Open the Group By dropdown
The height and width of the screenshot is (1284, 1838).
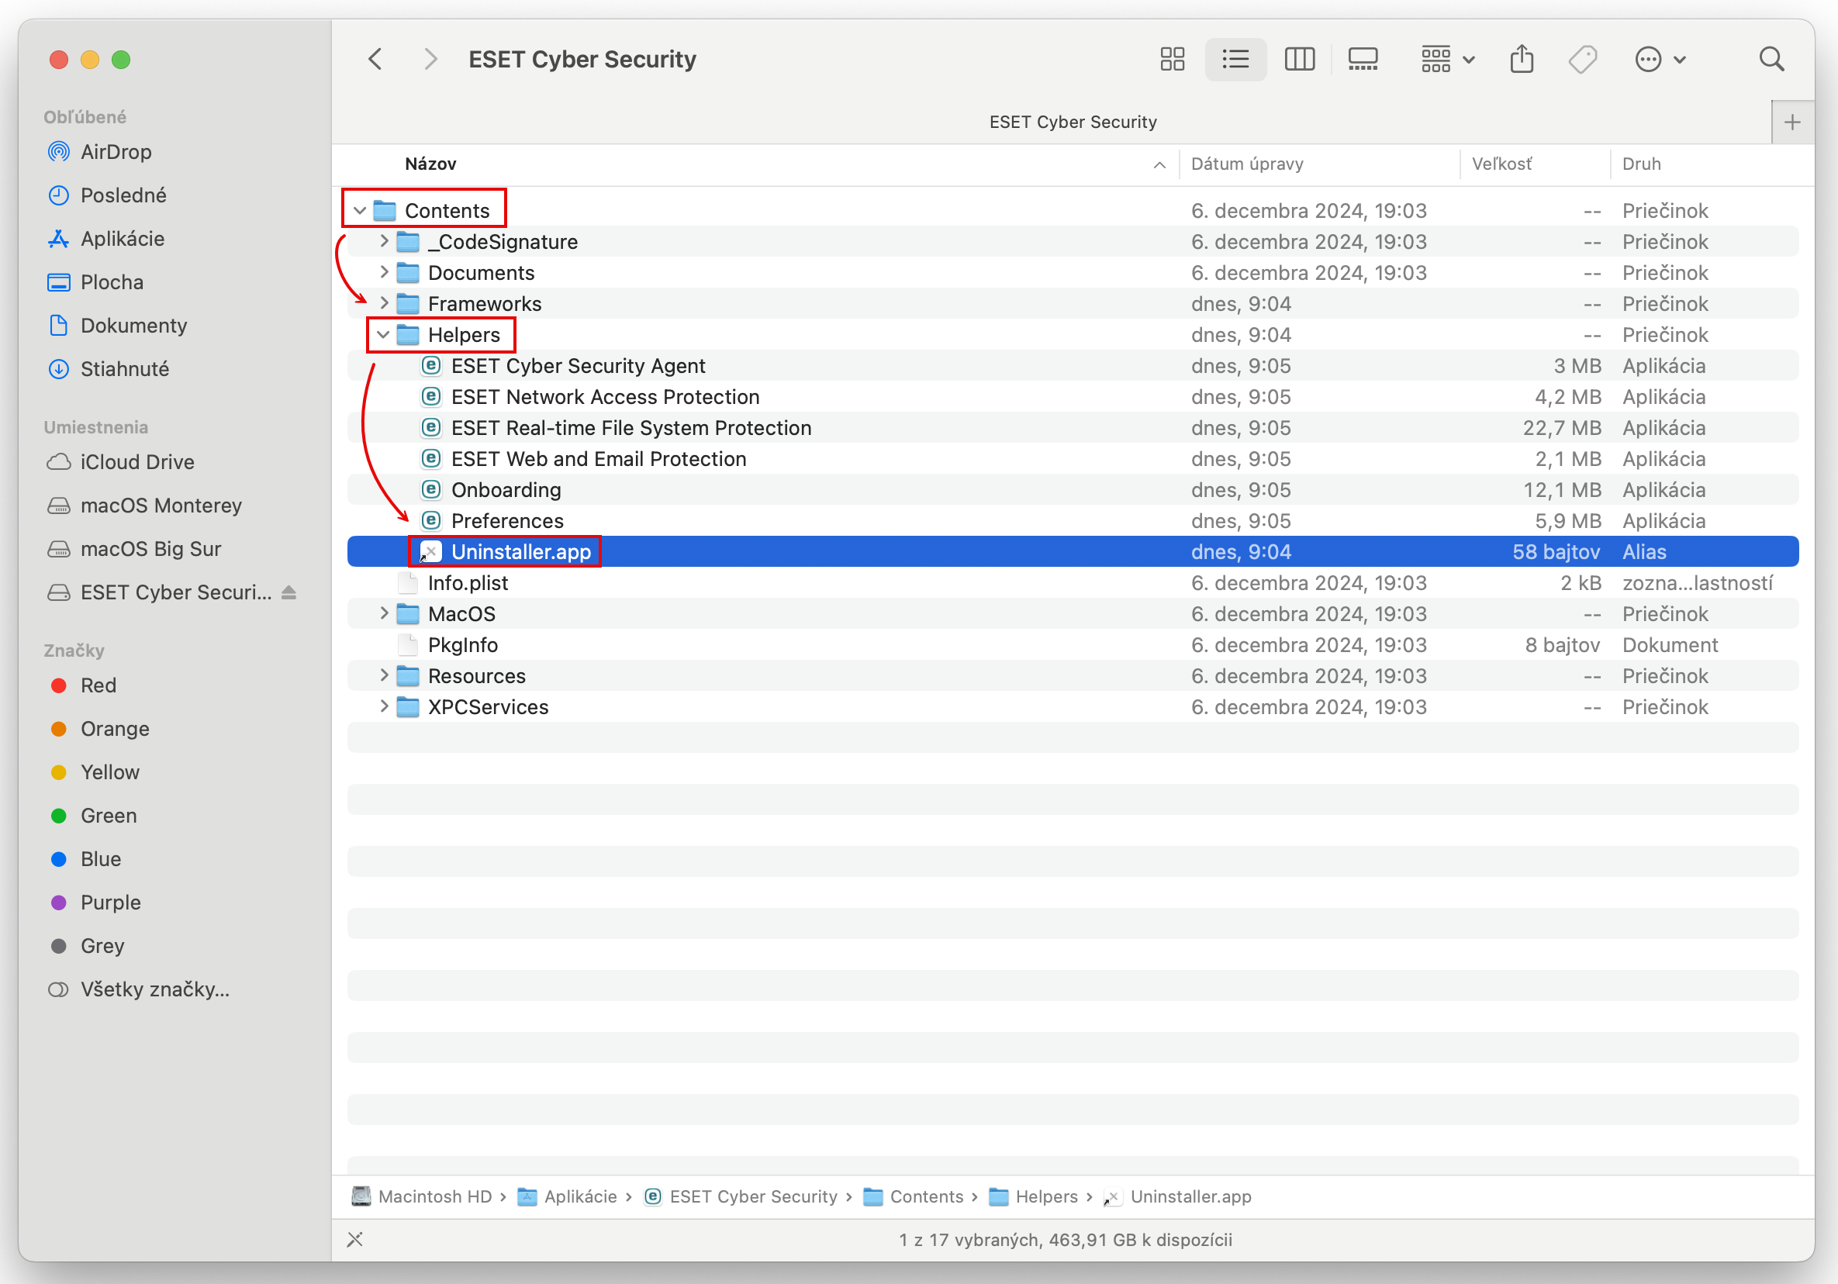pos(1446,59)
